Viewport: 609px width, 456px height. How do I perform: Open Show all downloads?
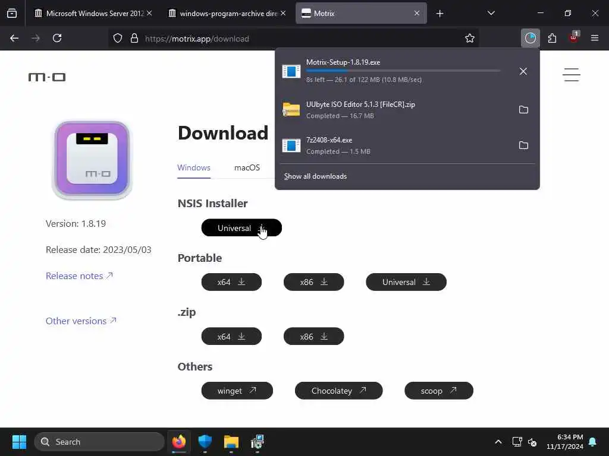pos(315,176)
